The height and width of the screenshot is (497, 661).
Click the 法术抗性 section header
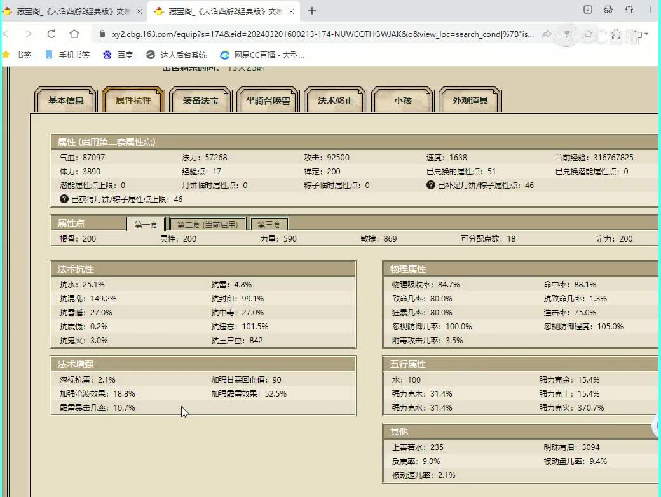[x=203, y=269]
